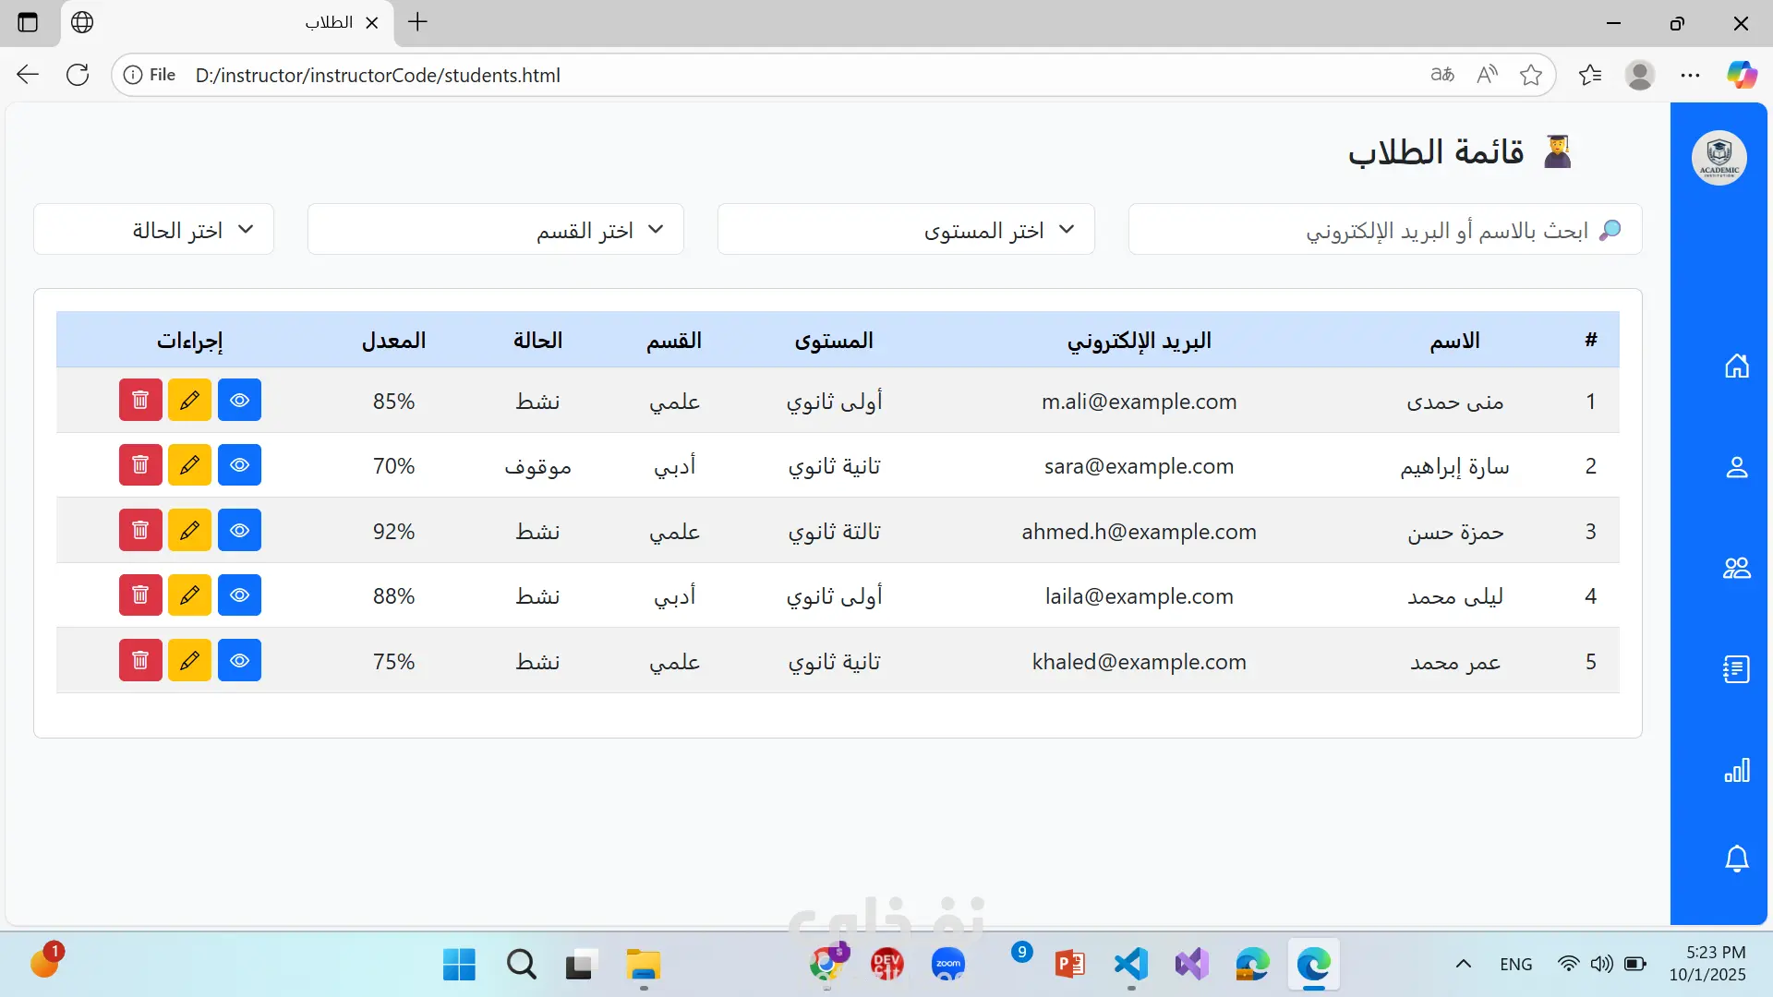1773x997 pixels.
Task: Open a new browser tab
Action: click(417, 22)
